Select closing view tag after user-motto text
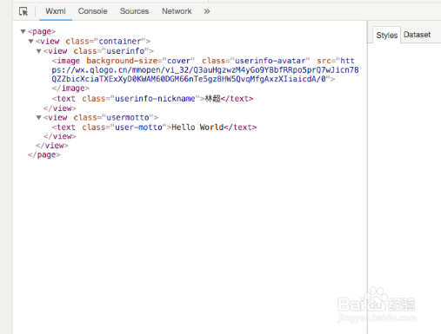The height and width of the screenshot is (334, 441). (60, 136)
